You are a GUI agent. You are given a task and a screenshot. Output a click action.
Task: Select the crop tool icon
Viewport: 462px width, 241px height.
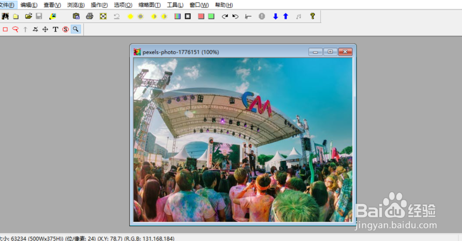pyautogui.click(x=36, y=29)
